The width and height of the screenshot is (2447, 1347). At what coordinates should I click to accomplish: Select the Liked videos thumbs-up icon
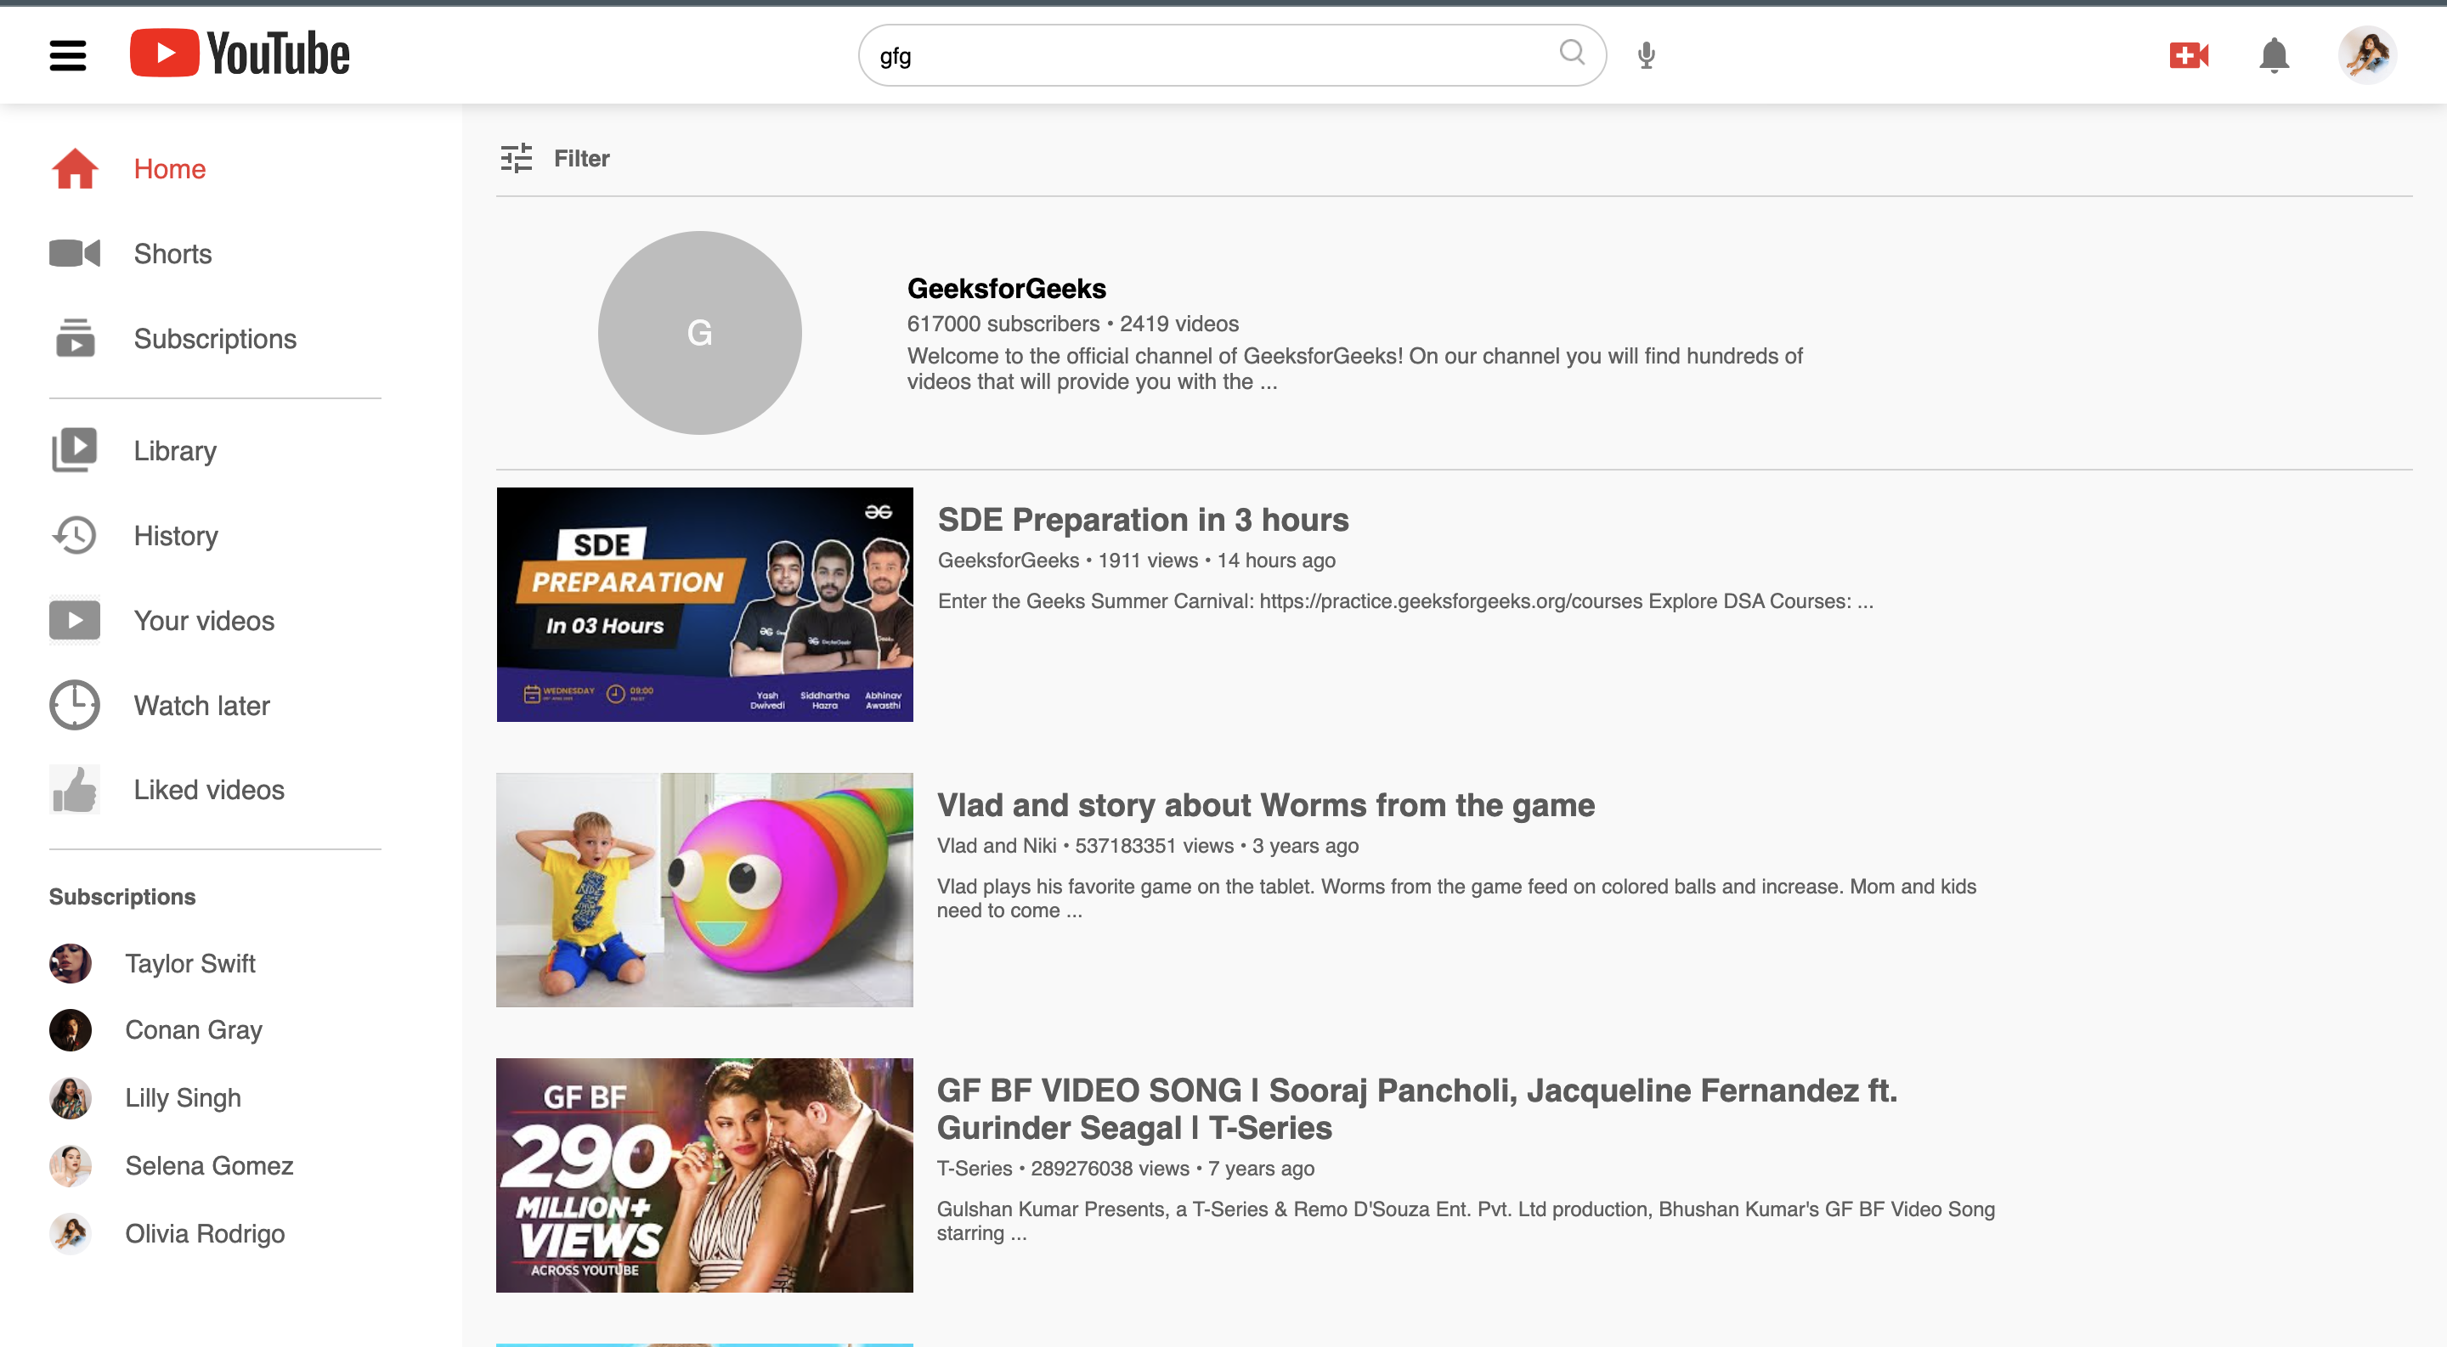pos(74,789)
